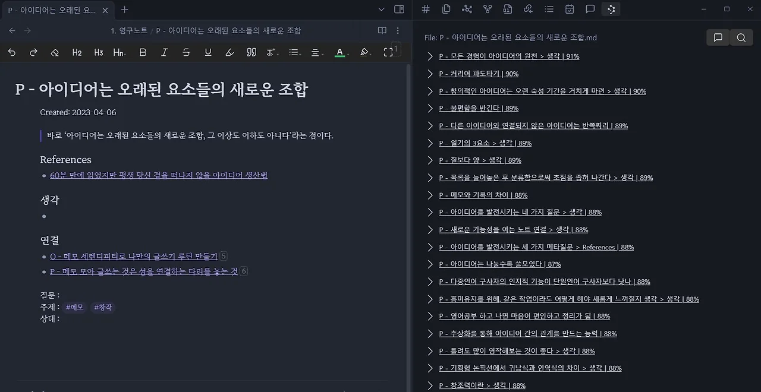Open the file properties pane icon
Screen dimensions: 761x392
click(508, 9)
